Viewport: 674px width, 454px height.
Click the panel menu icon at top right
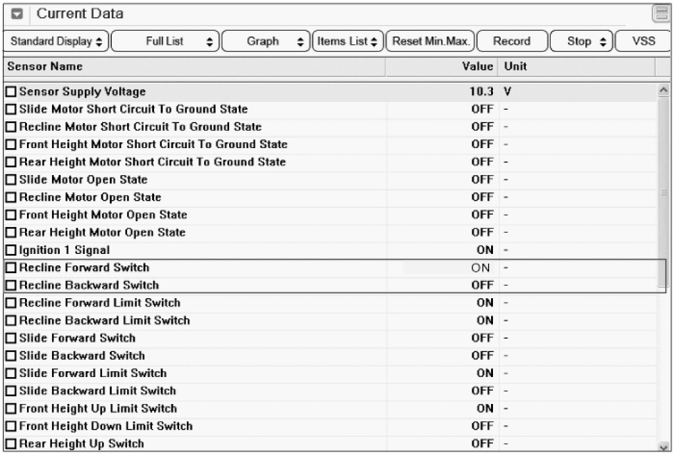coord(661,13)
